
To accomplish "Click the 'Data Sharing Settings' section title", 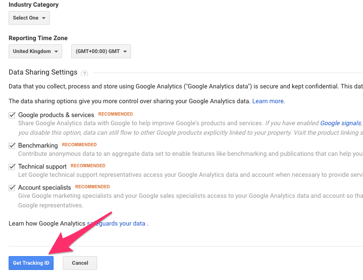I will tap(43, 73).
